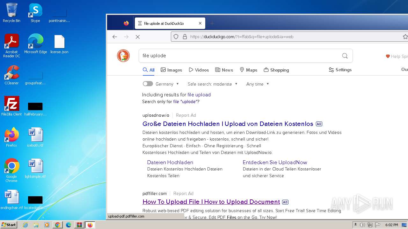Open a new browser tab
Image resolution: width=408 pixels, height=229 pixels.
(212, 23)
